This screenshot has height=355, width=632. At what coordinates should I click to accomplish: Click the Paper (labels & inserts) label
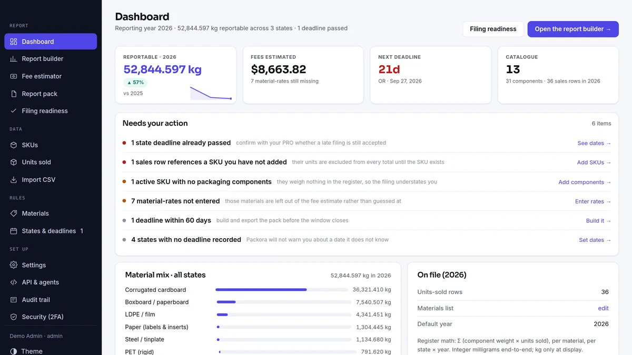(156, 327)
